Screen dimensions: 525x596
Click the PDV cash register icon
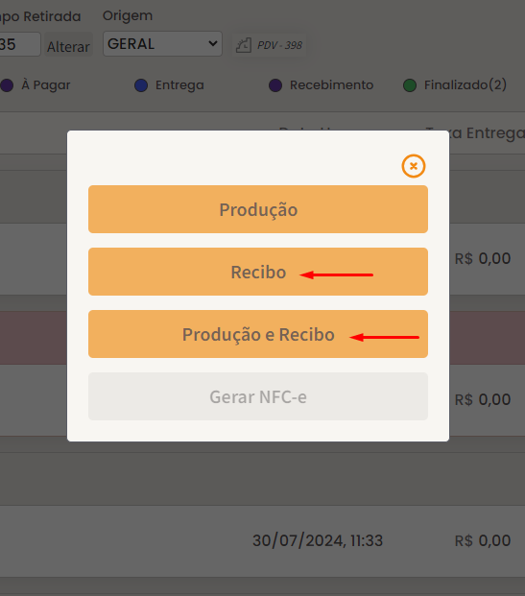pos(244,45)
